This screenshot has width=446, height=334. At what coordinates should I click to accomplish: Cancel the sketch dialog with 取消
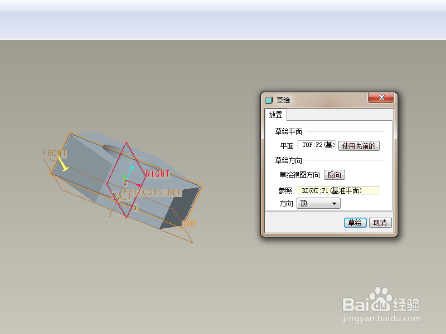tap(380, 223)
